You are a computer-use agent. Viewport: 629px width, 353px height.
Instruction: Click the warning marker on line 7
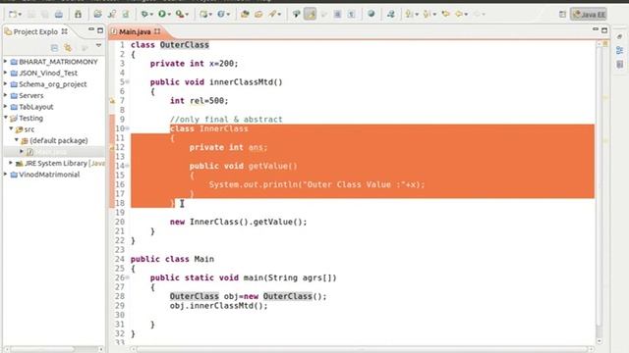click(112, 101)
